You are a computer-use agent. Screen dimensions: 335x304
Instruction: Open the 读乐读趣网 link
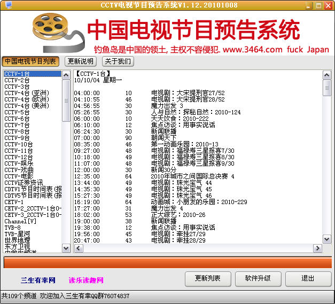(x=86, y=280)
